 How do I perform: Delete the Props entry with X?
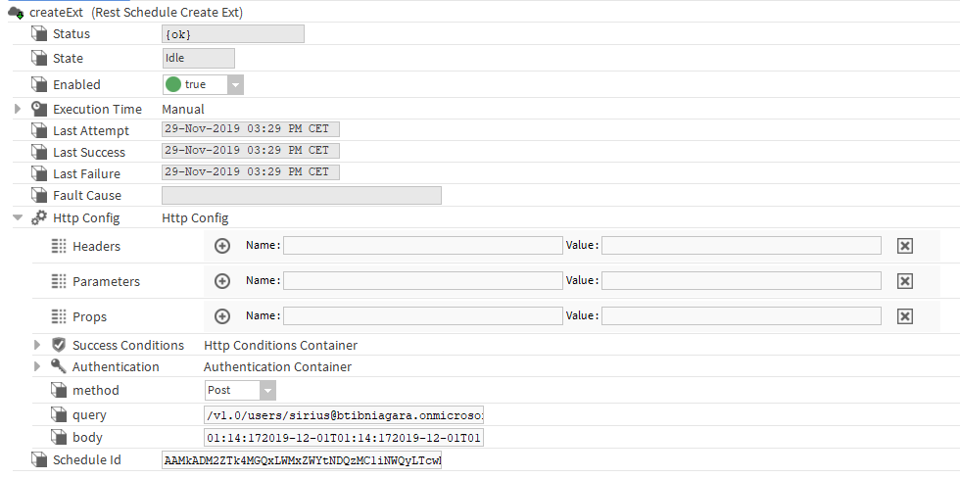pos(905,316)
